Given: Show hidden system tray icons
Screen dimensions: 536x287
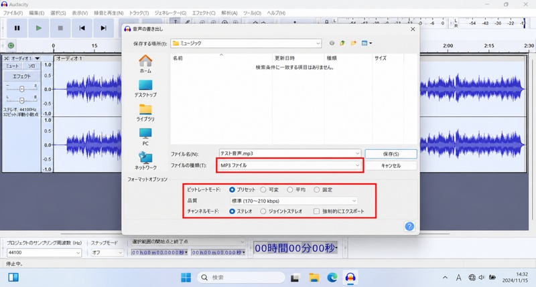Looking at the screenshot, I should click(x=445, y=278).
